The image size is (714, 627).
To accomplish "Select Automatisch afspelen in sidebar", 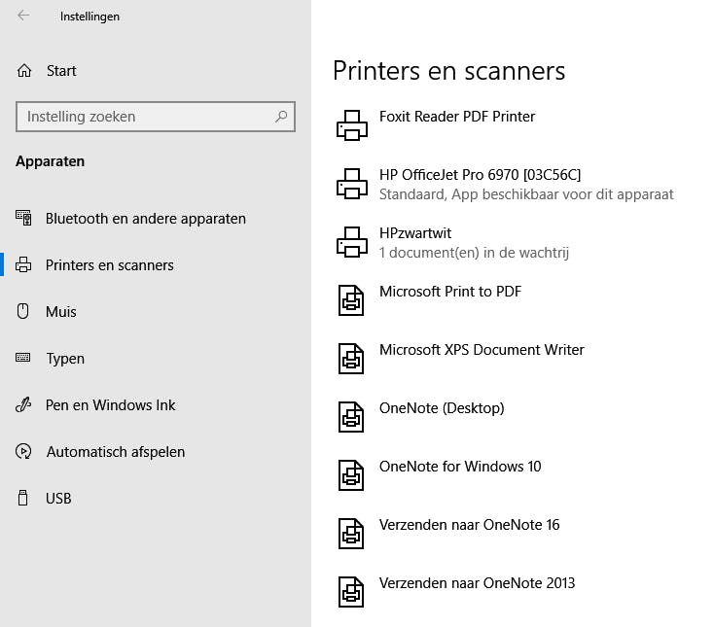I will (x=115, y=452).
